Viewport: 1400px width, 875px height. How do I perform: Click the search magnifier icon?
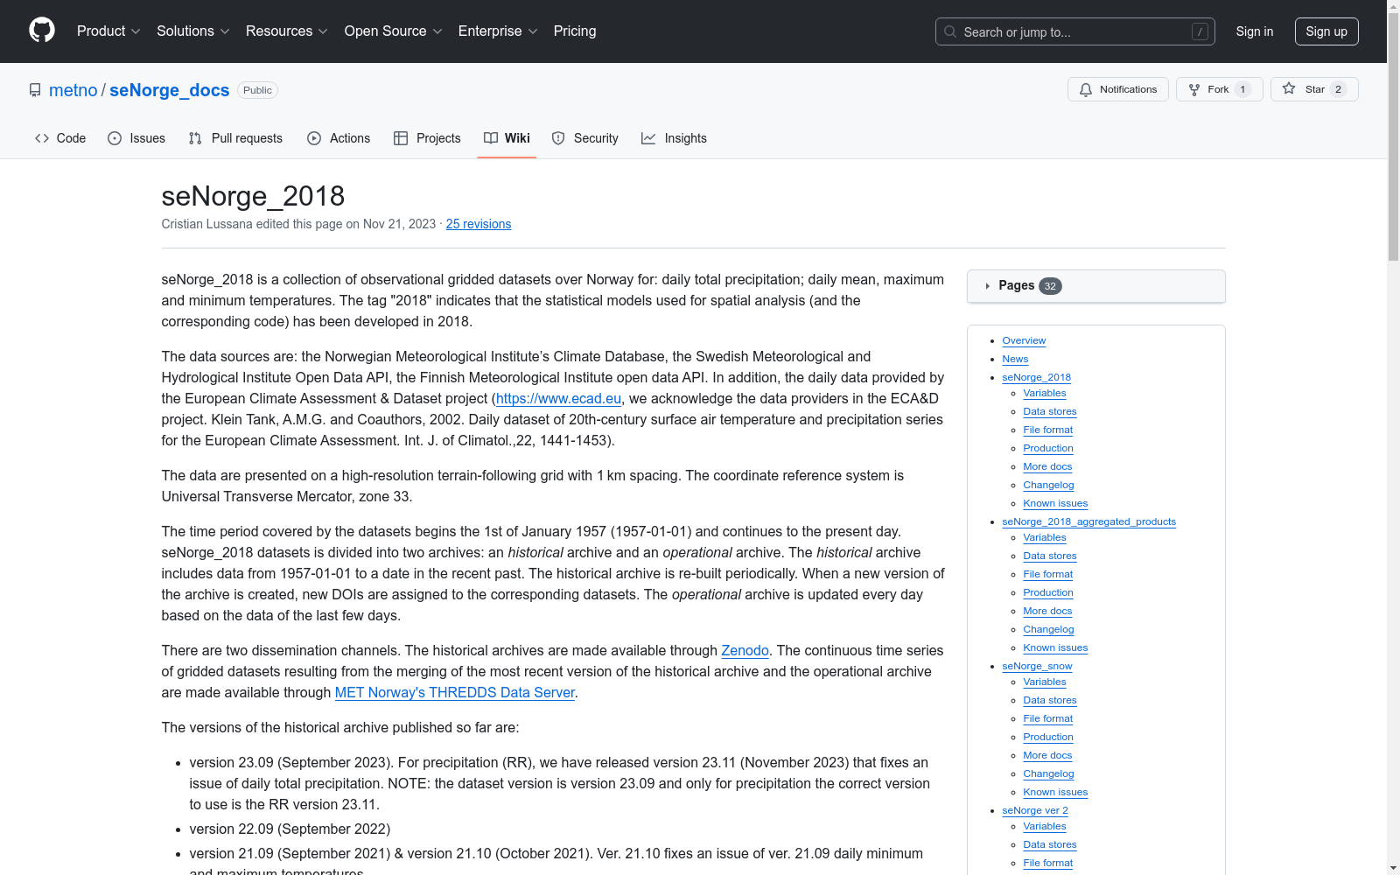(x=950, y=31)
